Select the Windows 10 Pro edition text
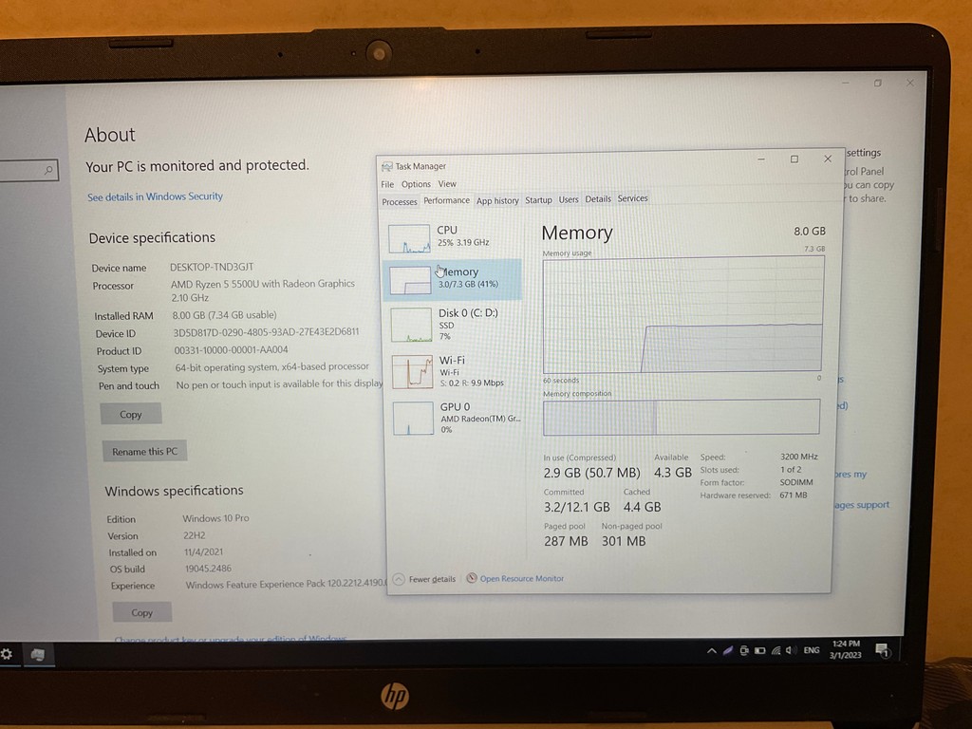This screenshot has width=972, height=729. pos(215,518)
